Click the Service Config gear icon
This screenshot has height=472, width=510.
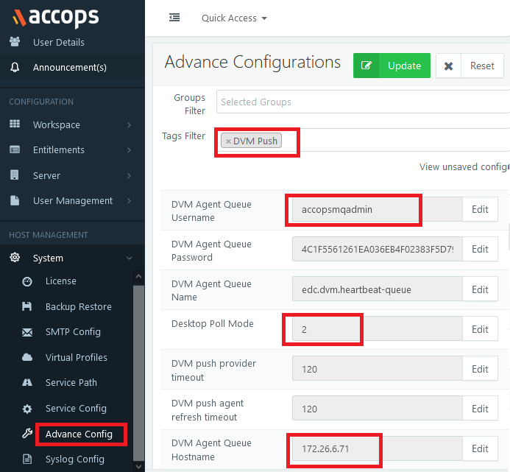click(x=27, y=409)
